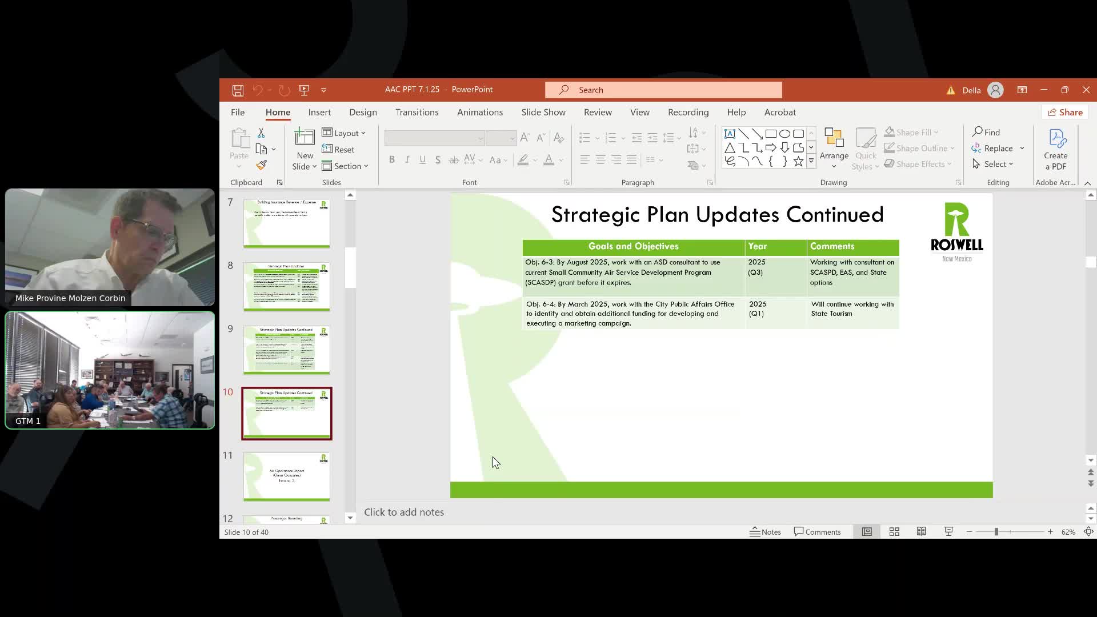Open the Section dropdown menu
The width and height of the screenshot is (1097, 617).
coord(346,166)
